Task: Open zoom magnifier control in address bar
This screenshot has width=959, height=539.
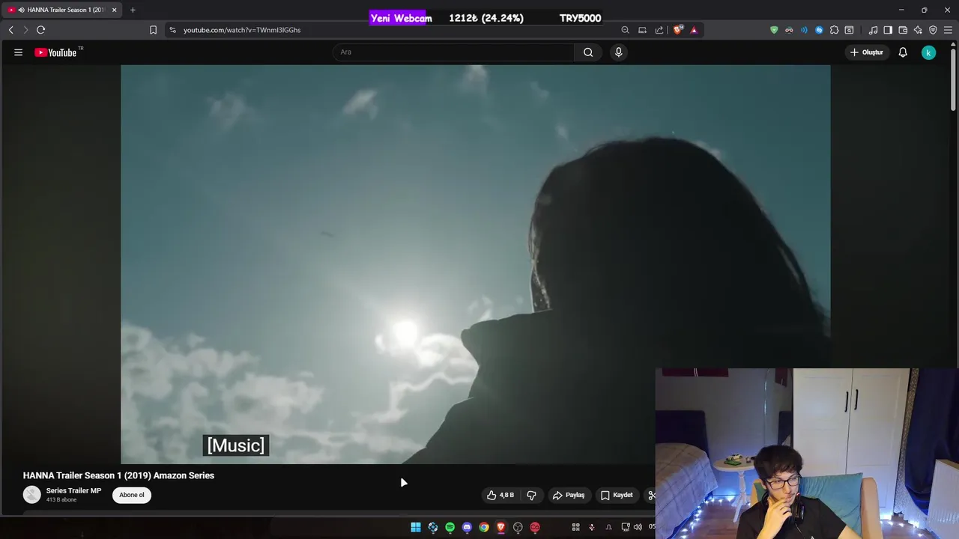Action: [625, 30]
